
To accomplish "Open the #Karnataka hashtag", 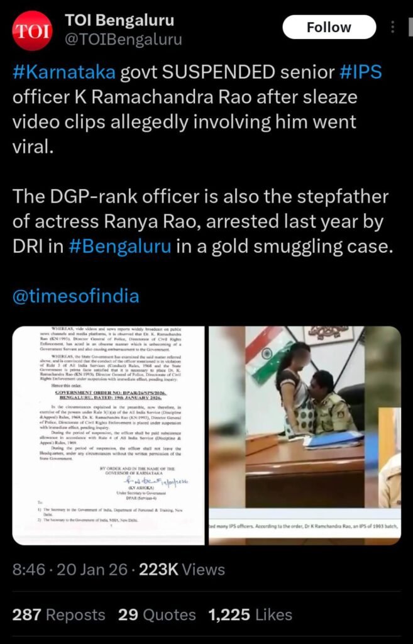I will (64, 73).
